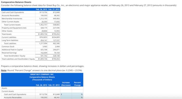This screenshot has height=99, width=182.
Task: Click $1,809,736 in Total Liabilities and Stockholders' Equity row
Action: (43, 59)
